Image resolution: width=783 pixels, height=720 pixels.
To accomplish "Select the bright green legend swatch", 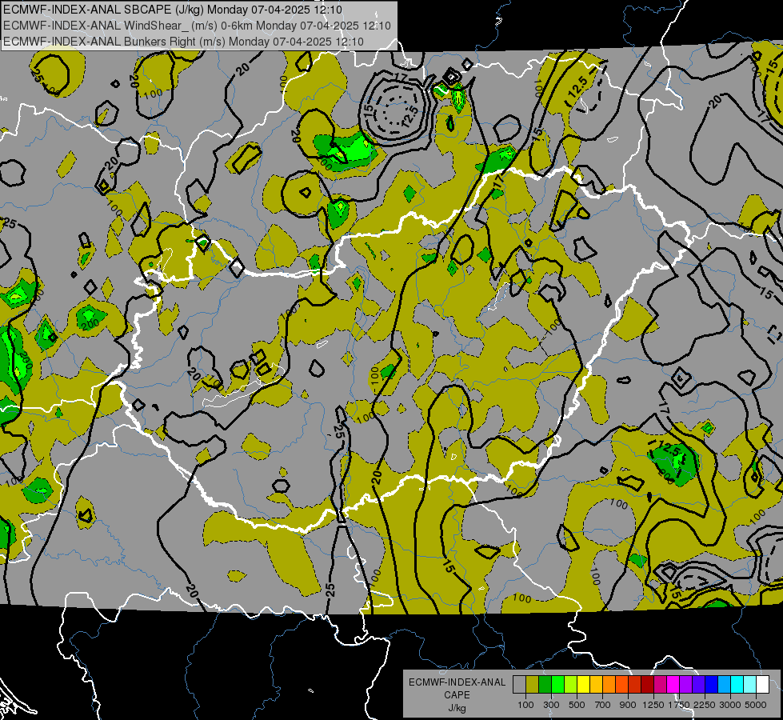I will click(x=557, y=685).
